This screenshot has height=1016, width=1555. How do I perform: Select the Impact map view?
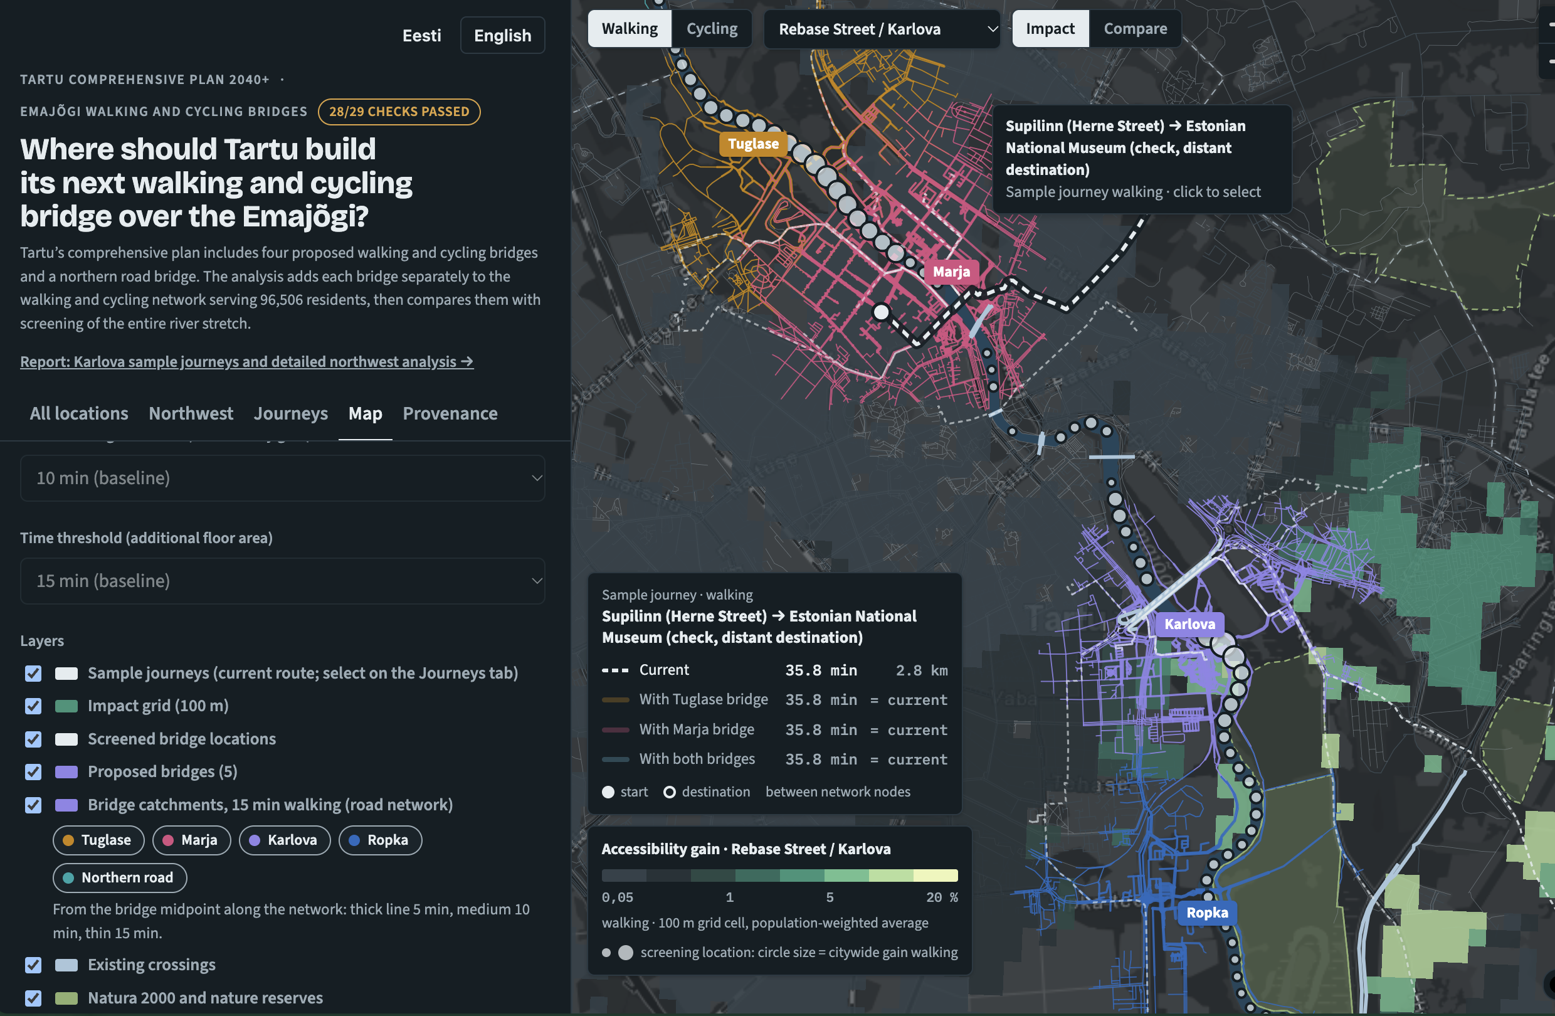coord(1050,29)
